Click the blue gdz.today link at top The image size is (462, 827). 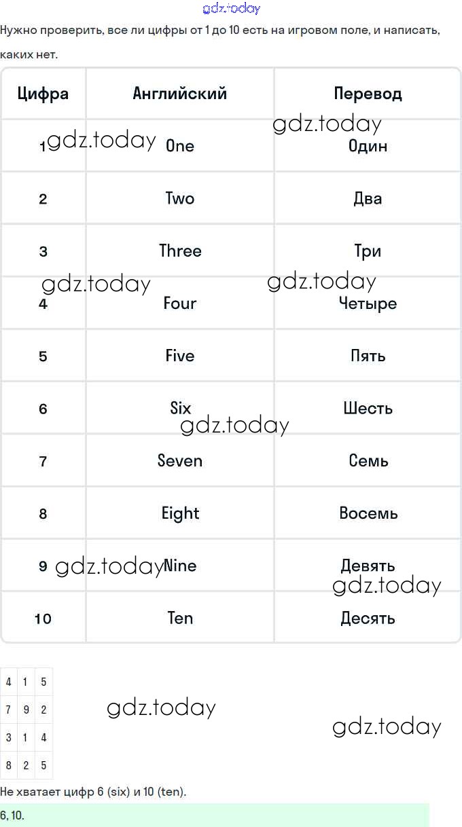click(231, 9)
